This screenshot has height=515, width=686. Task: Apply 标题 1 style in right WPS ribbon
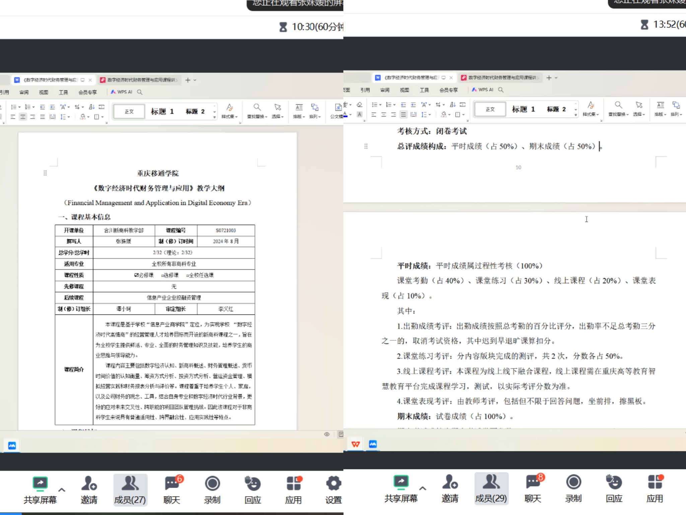point(524,109)
